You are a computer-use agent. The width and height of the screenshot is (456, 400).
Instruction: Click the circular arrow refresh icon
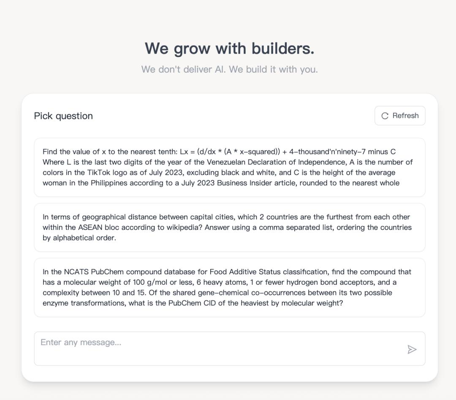[385, 116]
